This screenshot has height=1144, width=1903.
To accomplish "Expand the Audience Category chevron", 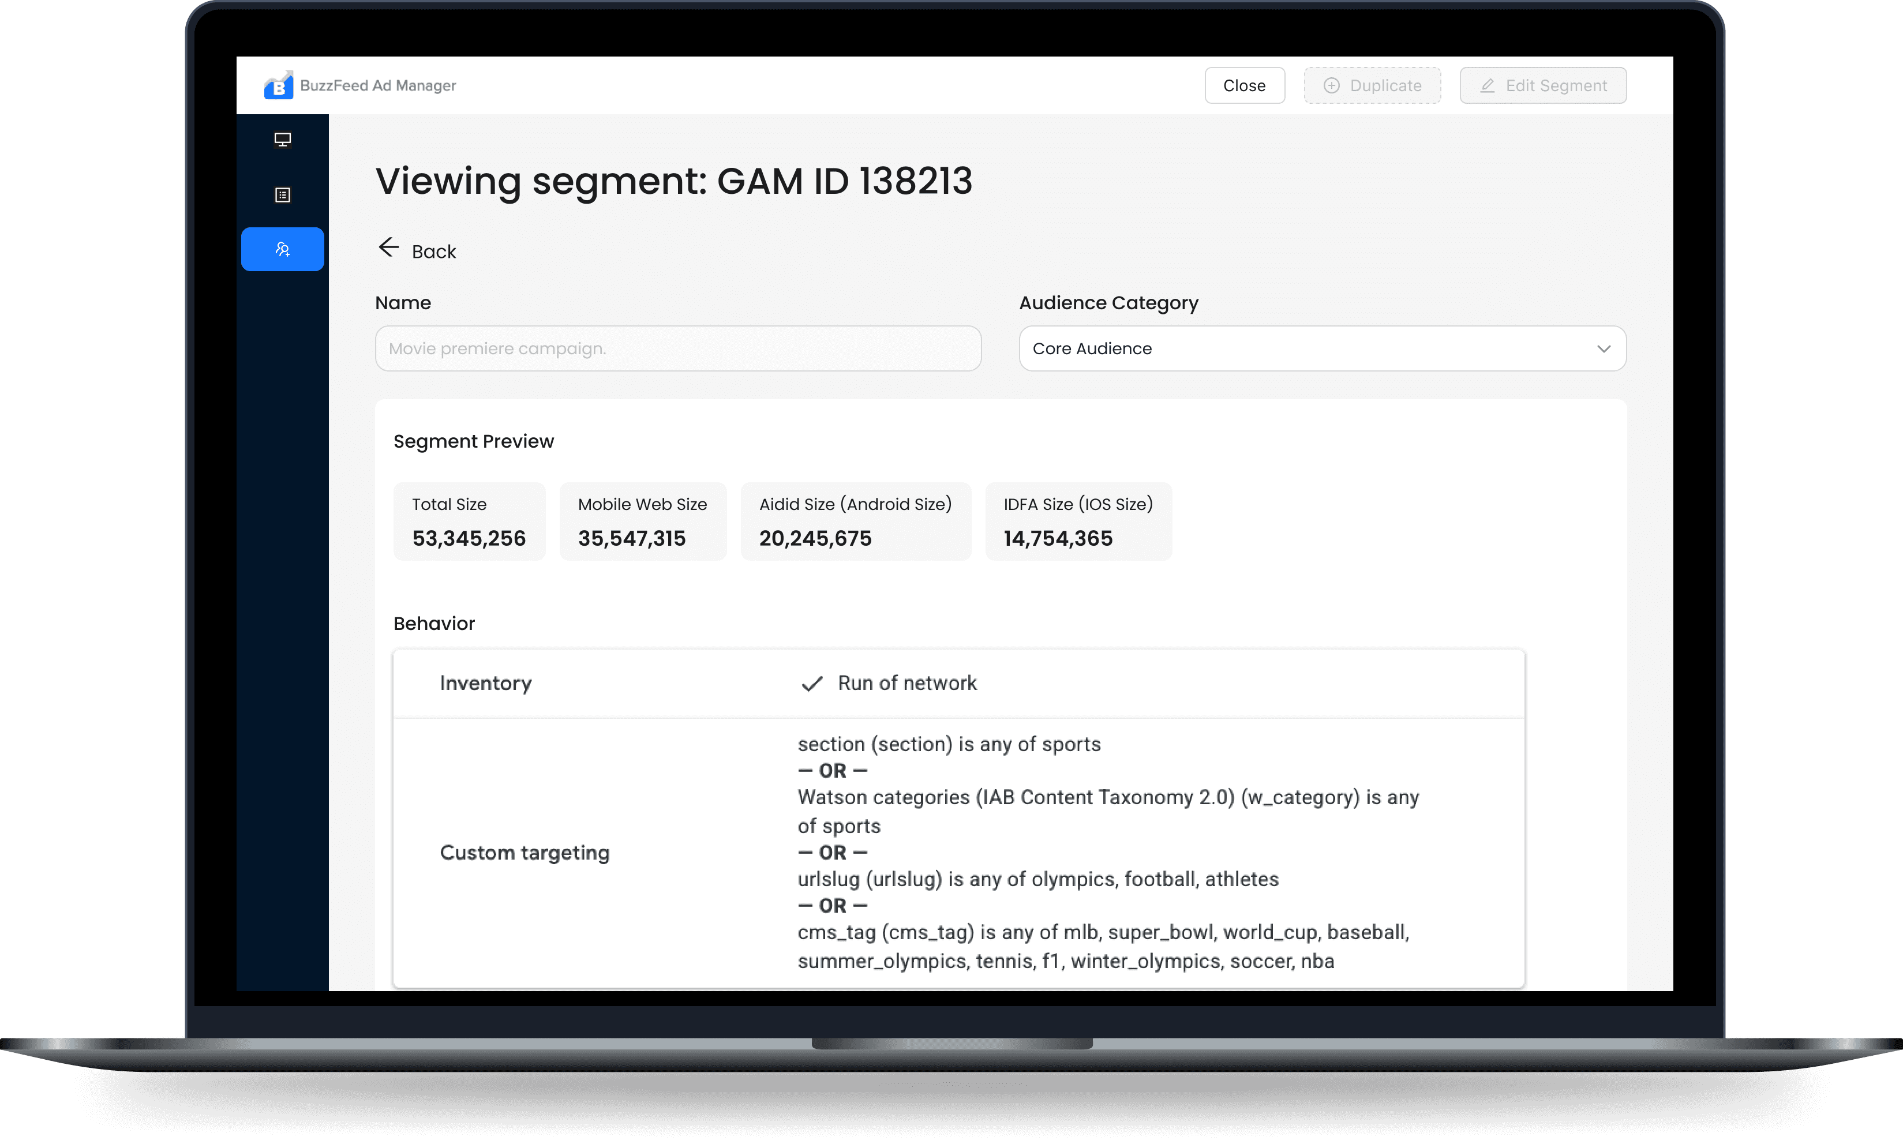I will 1604,348.
